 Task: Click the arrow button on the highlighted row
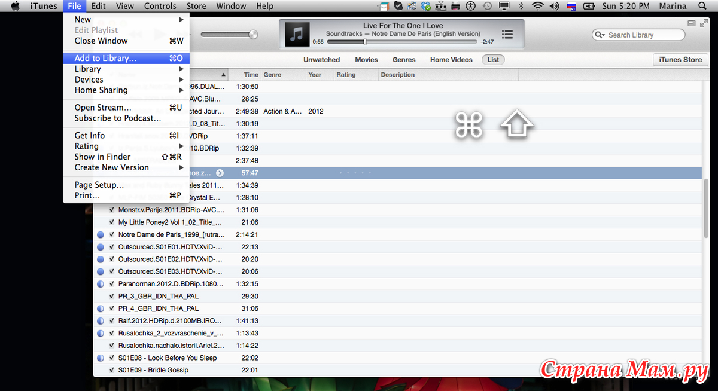pyautogui.click(x=220, y=173)
